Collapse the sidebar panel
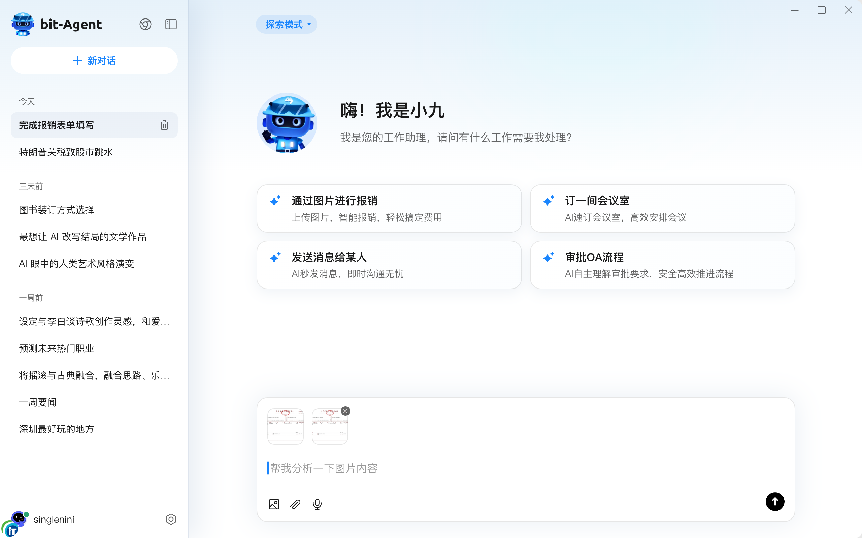 [171, 24]
